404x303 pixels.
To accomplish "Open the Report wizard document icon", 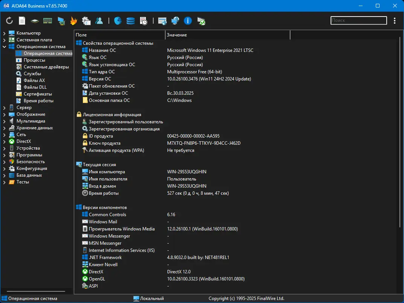I will click(21, 21).
